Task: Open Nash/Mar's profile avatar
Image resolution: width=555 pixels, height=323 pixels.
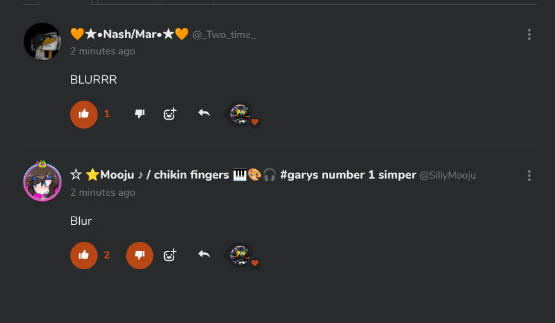Action: tap(42, 42)
